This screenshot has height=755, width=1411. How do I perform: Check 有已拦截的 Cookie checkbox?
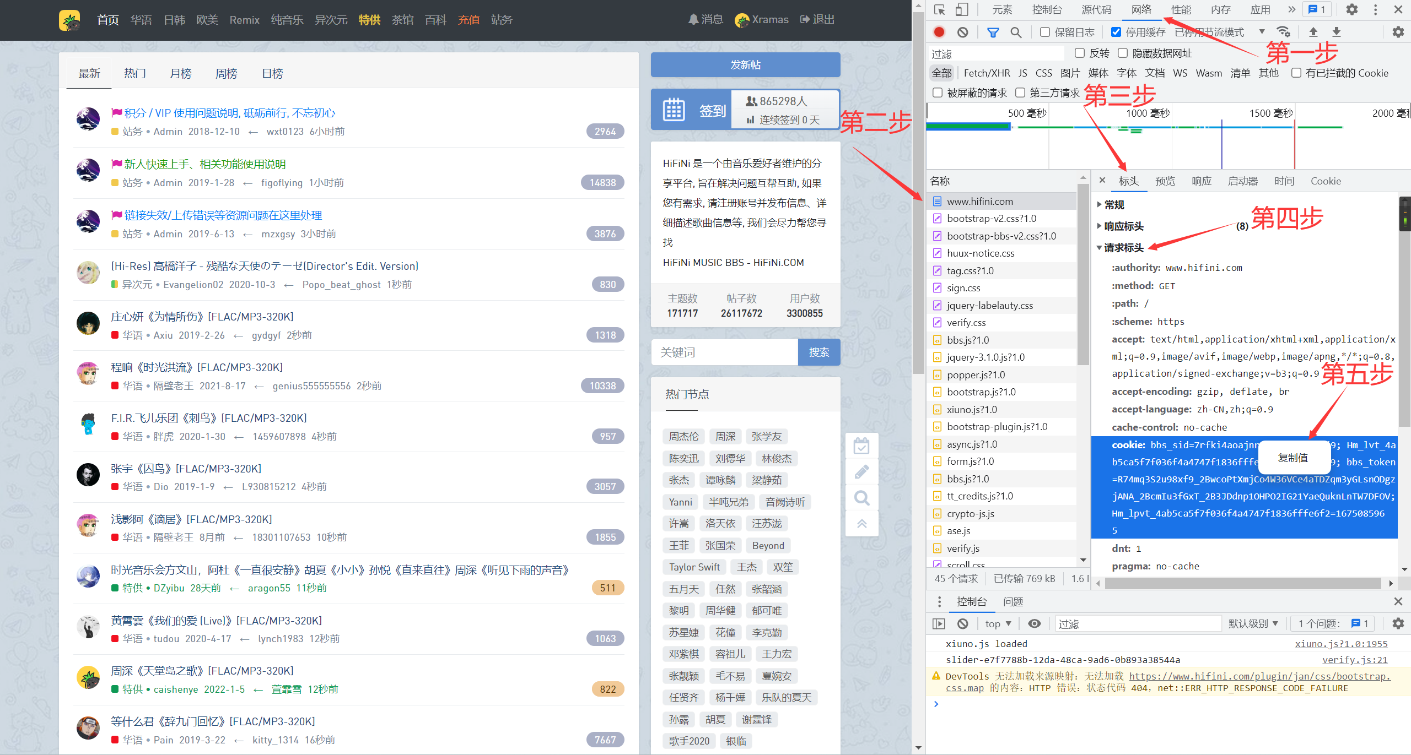pyautogui.click(x=1296, y=73)
